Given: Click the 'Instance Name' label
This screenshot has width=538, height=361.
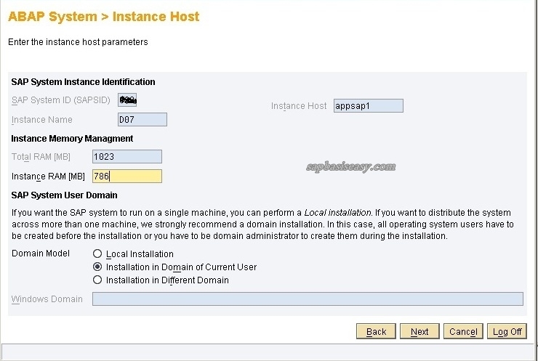Looking at the screenshot, I should [x=42, y=120].
